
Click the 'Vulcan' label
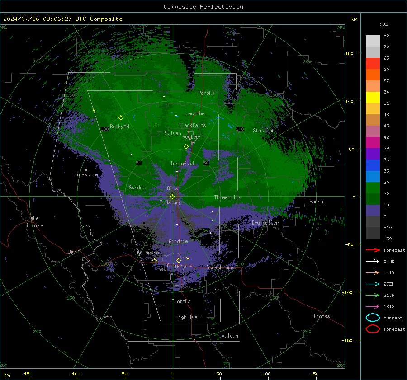pos(230,336)
